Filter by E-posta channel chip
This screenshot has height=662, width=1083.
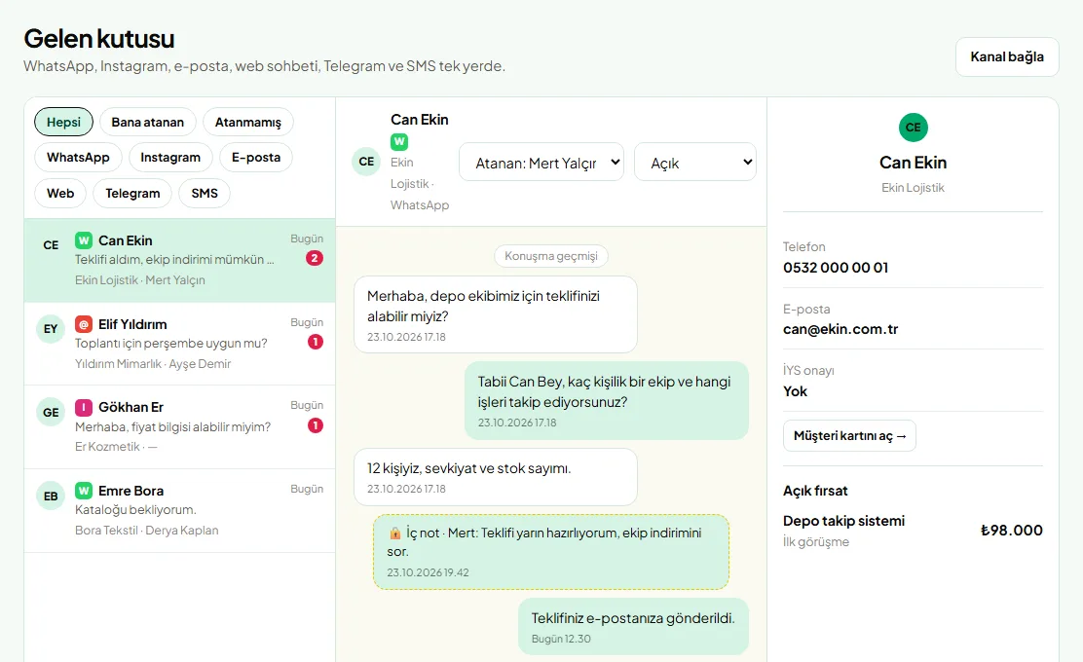point(256,158)
